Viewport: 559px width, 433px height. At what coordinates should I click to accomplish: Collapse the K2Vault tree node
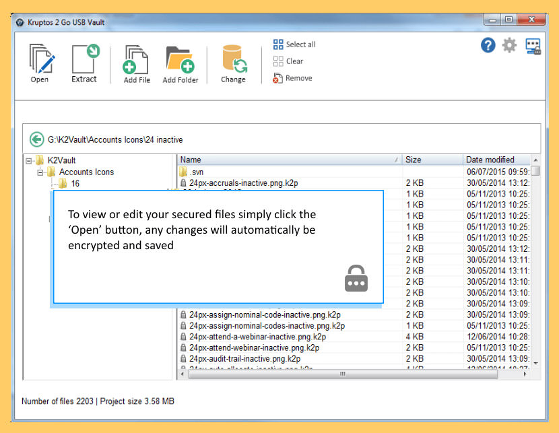(x=29, y=161)
